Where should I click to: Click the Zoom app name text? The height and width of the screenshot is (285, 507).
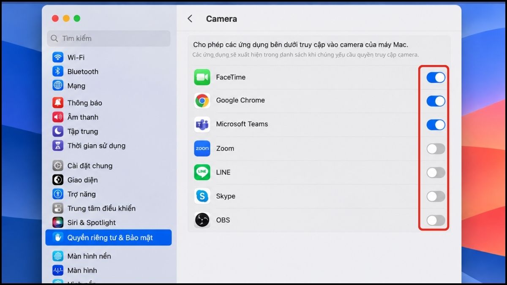pyautogui.click(x=225, y=149)
